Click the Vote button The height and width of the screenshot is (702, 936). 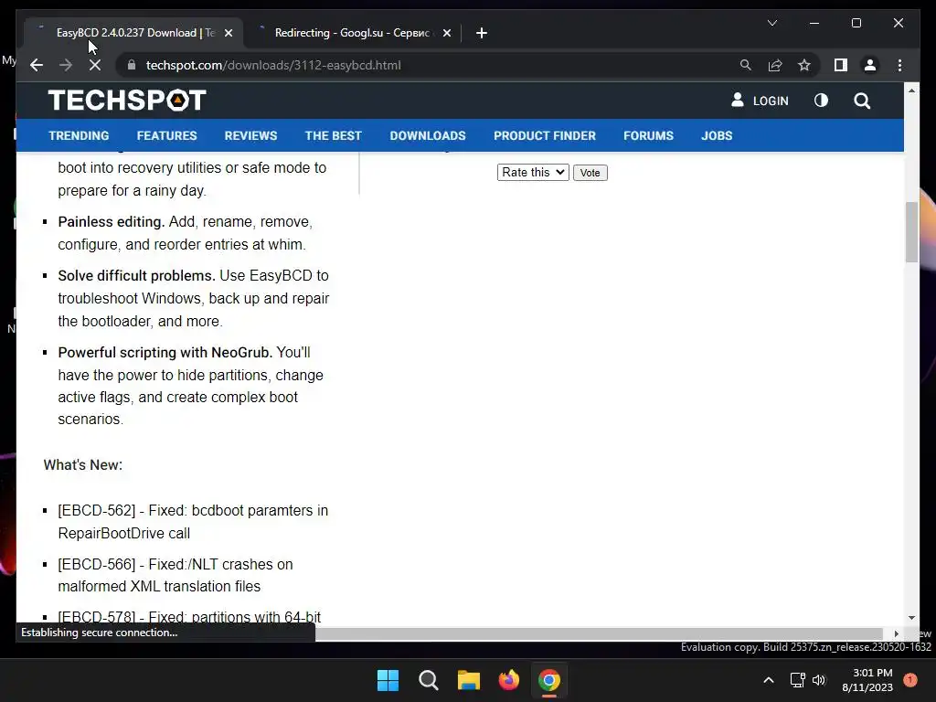(x=590, y=173)
